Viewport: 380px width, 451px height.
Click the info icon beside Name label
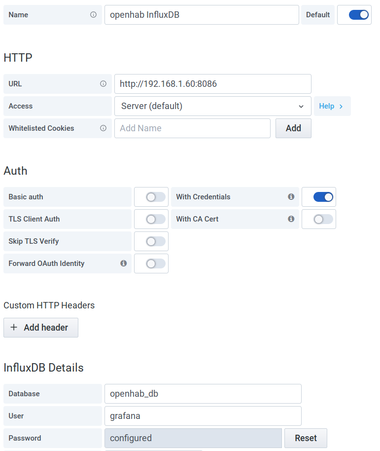(x=93, y=15)
